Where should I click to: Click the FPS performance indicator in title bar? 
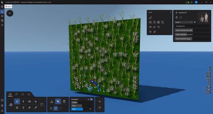tap(189, 2)
